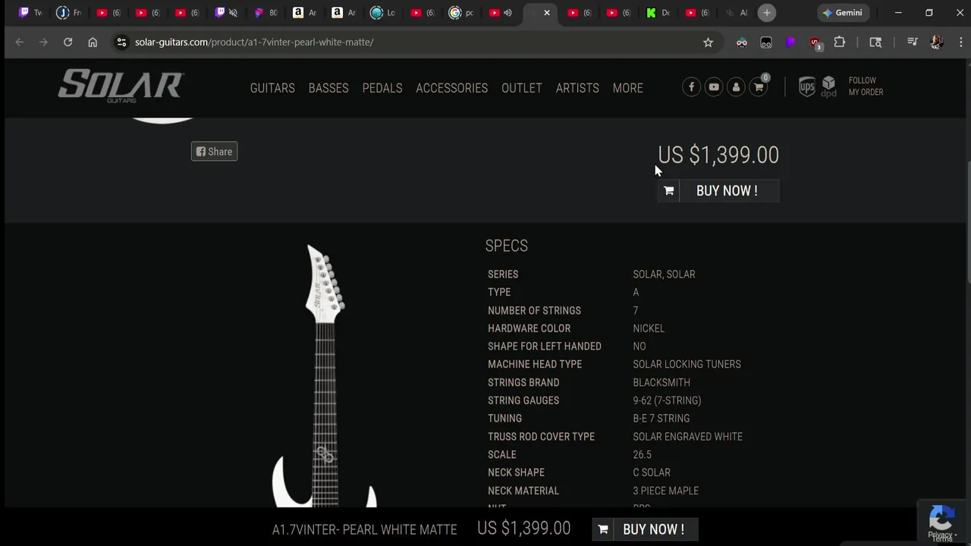Click the SPECS heading

[x=506, y=246]
